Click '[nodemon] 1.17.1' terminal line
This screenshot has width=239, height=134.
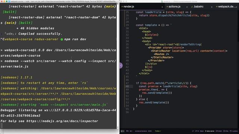pos(16,77)
